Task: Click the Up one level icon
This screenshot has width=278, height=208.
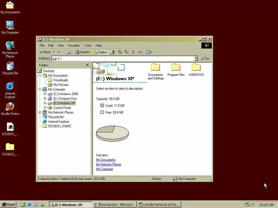Action: point(69,52)
